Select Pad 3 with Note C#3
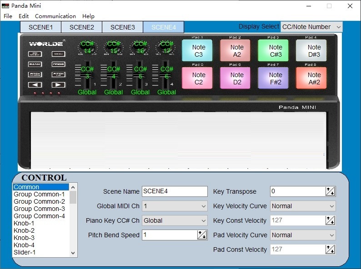 tap(273, 50)
